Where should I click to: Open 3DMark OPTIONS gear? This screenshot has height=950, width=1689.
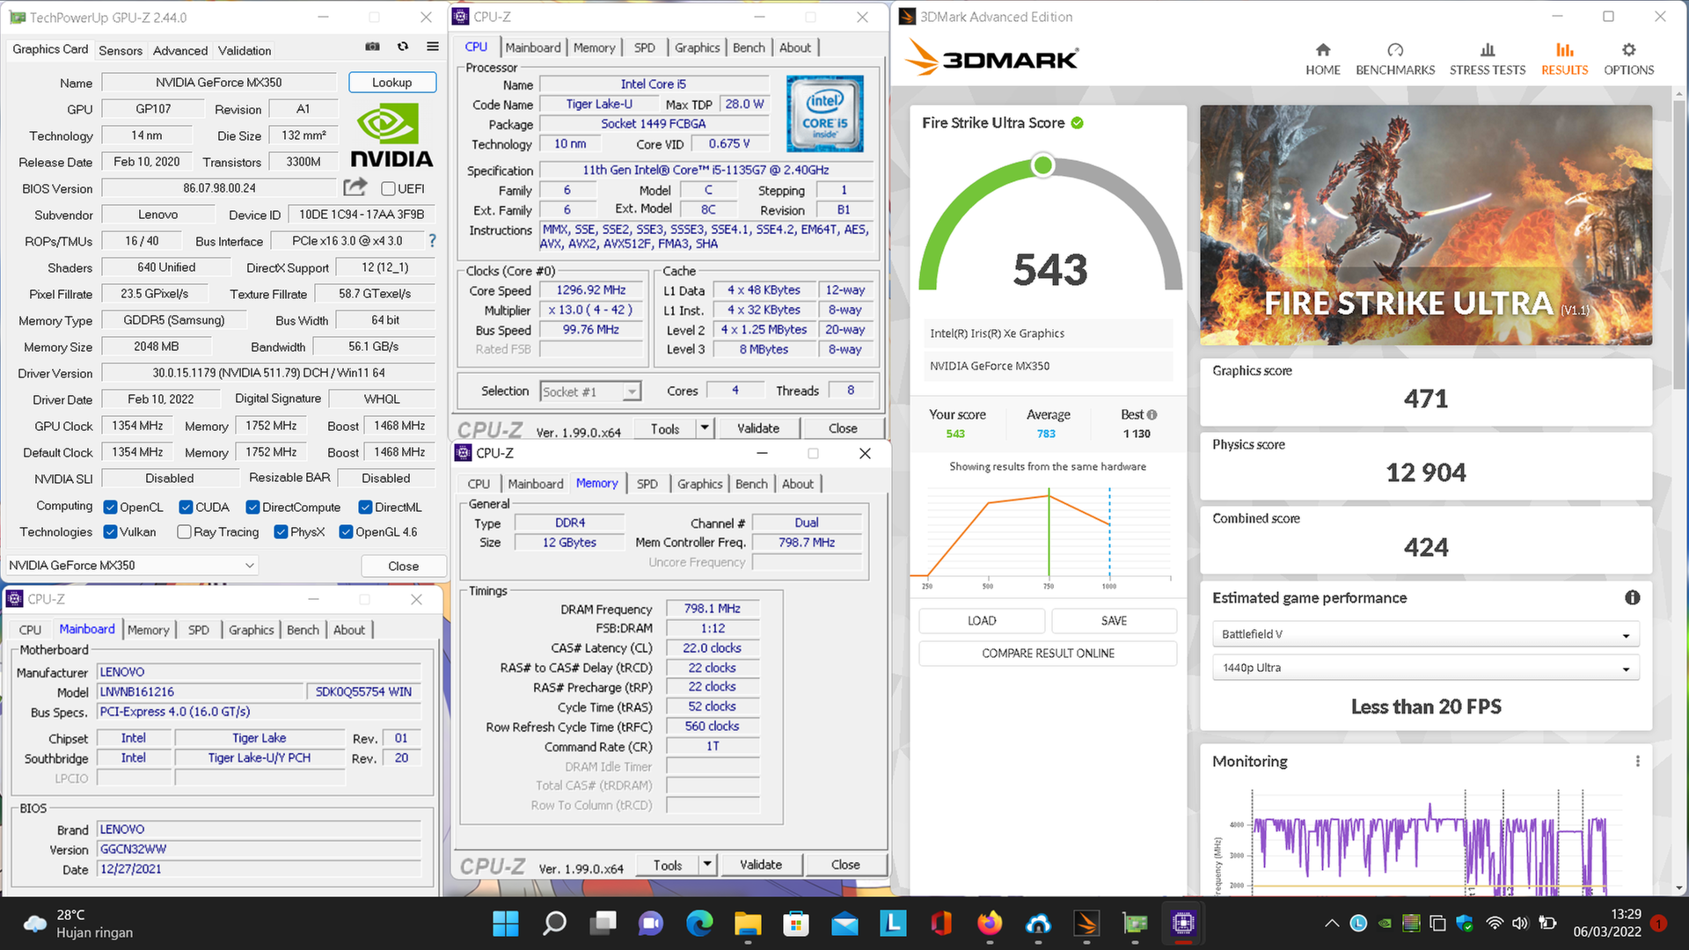click(1628, 59)
